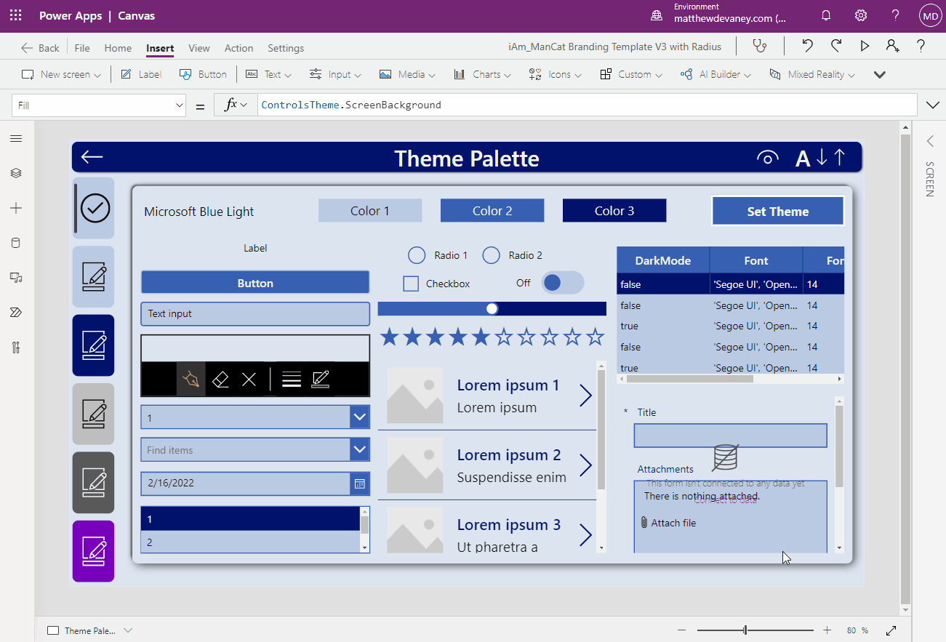Select the Eraser in the pen input toolbar
Viewport: 946px width, 642px height.
point(220,379)
